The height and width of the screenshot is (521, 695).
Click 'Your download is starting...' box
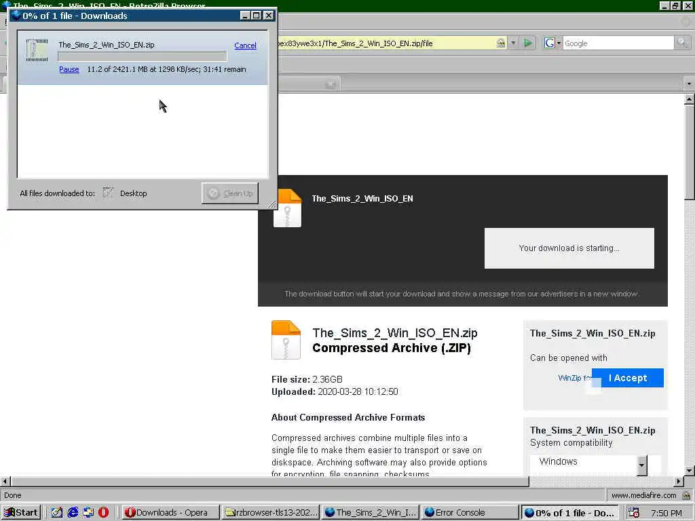coord(569,248)
